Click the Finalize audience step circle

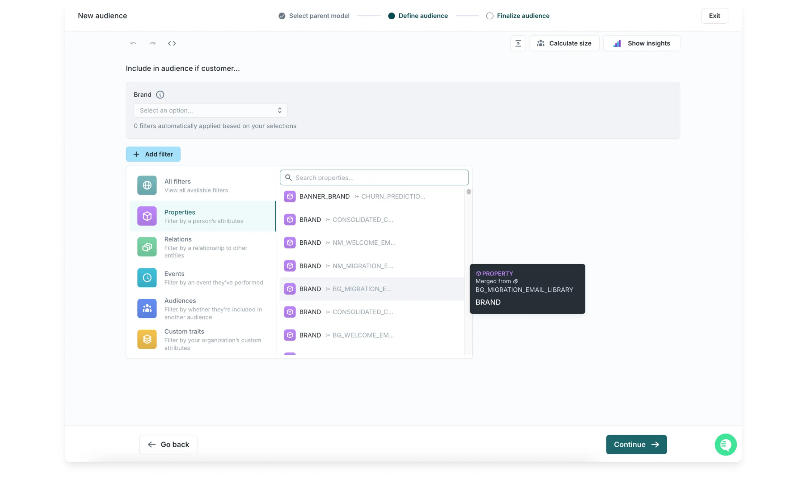click(490, 16)
